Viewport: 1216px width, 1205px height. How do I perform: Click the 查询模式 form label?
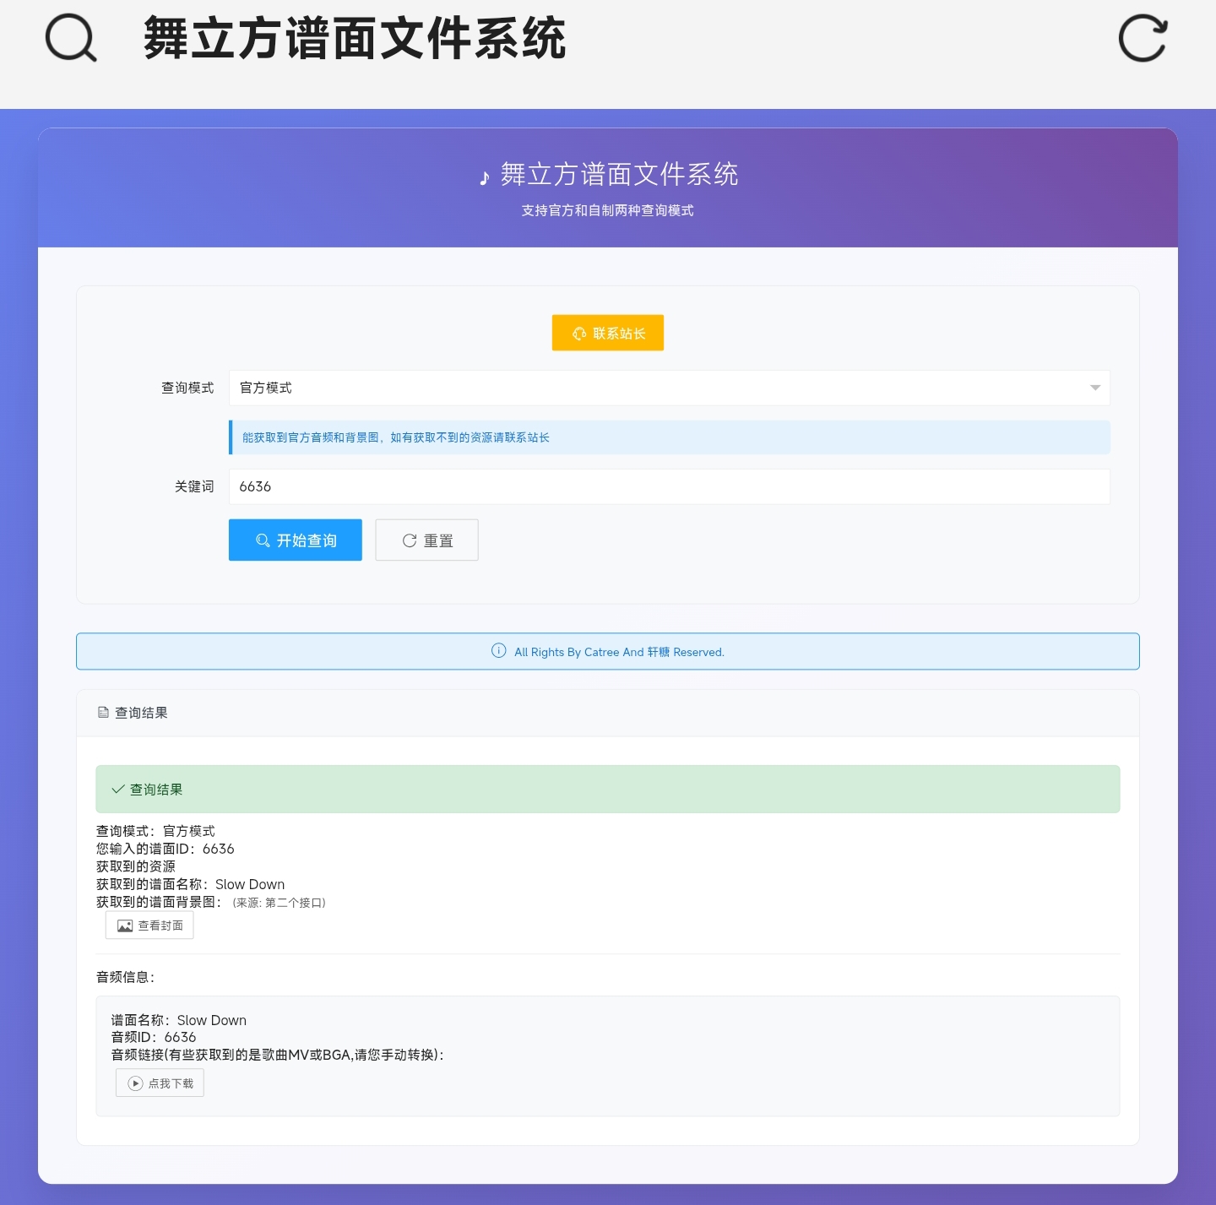[187, 388]
